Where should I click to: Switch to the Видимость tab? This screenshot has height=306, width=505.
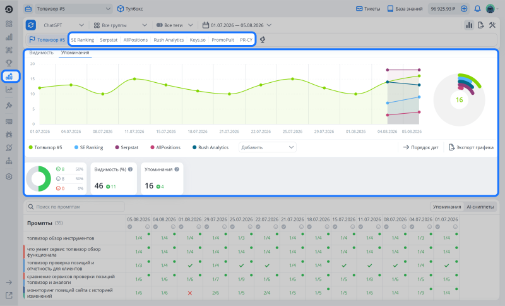pos(41,52)
